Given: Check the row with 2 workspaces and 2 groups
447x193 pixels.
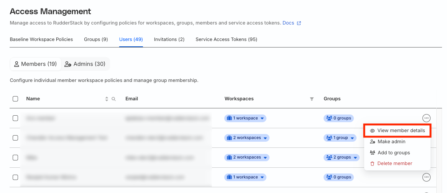Looking at the screenshot, I should [15, 157].
